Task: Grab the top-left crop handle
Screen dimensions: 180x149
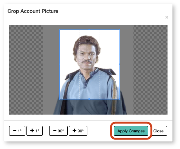Action: [x=60, y=30]
